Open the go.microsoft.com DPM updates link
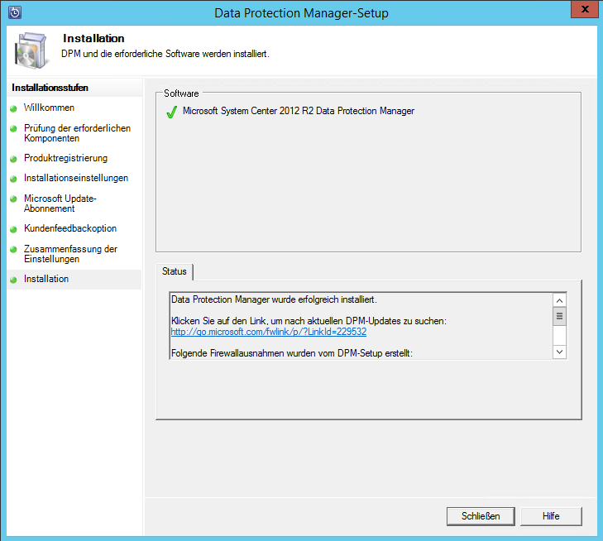 pyautogui.click(x=268, y=332)
